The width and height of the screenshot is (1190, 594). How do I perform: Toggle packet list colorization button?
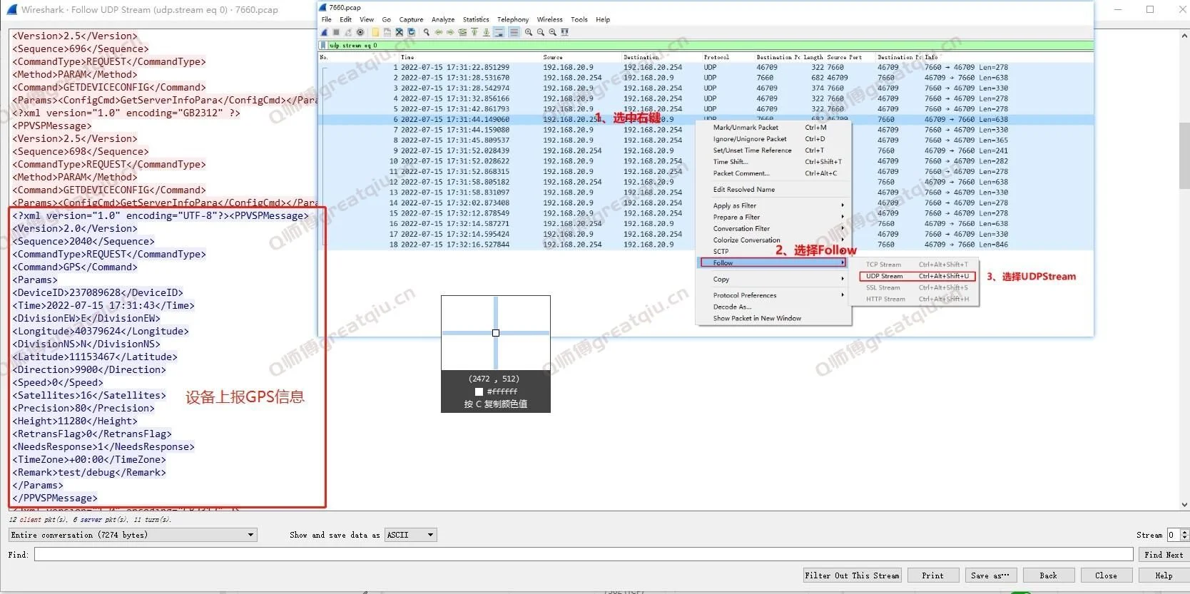pyautogui.click(x=514, y=32)
